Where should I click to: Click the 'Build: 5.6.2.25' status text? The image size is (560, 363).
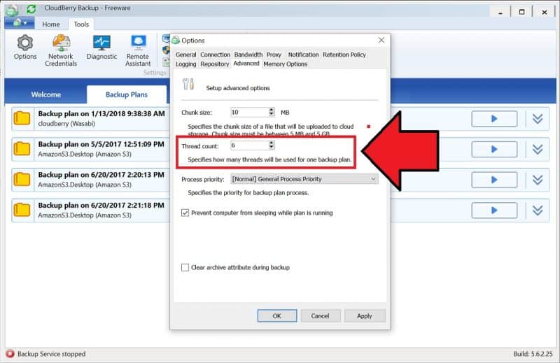[533, 354]
